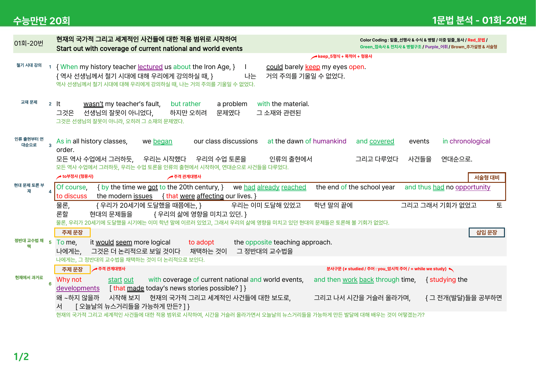The height and width of the screenshot is (379, 536).
Task: Click the header title '수능만만 20회'
Action: (x=41, y=21)
